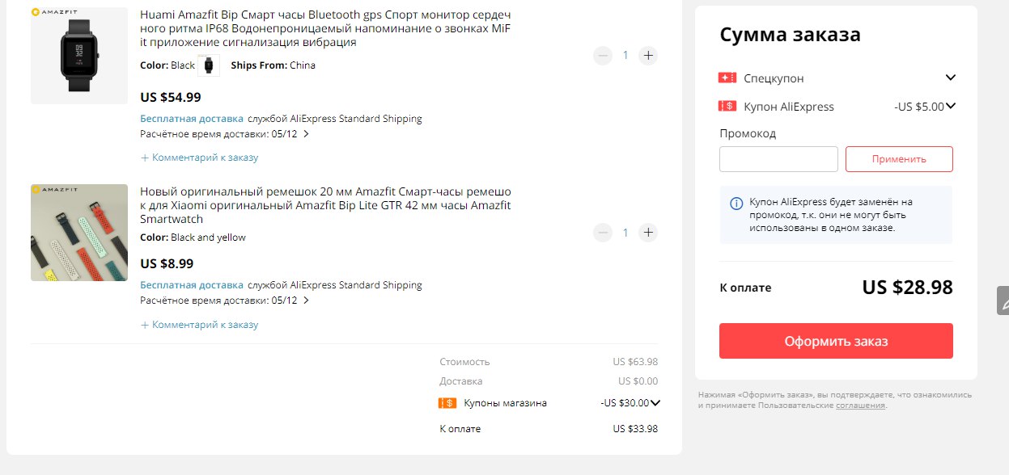This screenshot has height=475, width=1009.
Task: Click the -US $30.00 store coupon value
Action: click(x=625, y=403)
